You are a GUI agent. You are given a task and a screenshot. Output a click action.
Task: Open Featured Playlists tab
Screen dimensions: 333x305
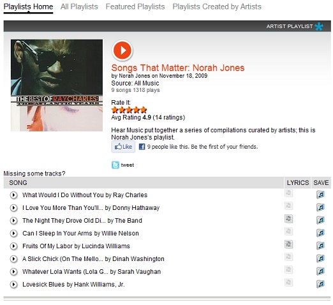(135, 6)
